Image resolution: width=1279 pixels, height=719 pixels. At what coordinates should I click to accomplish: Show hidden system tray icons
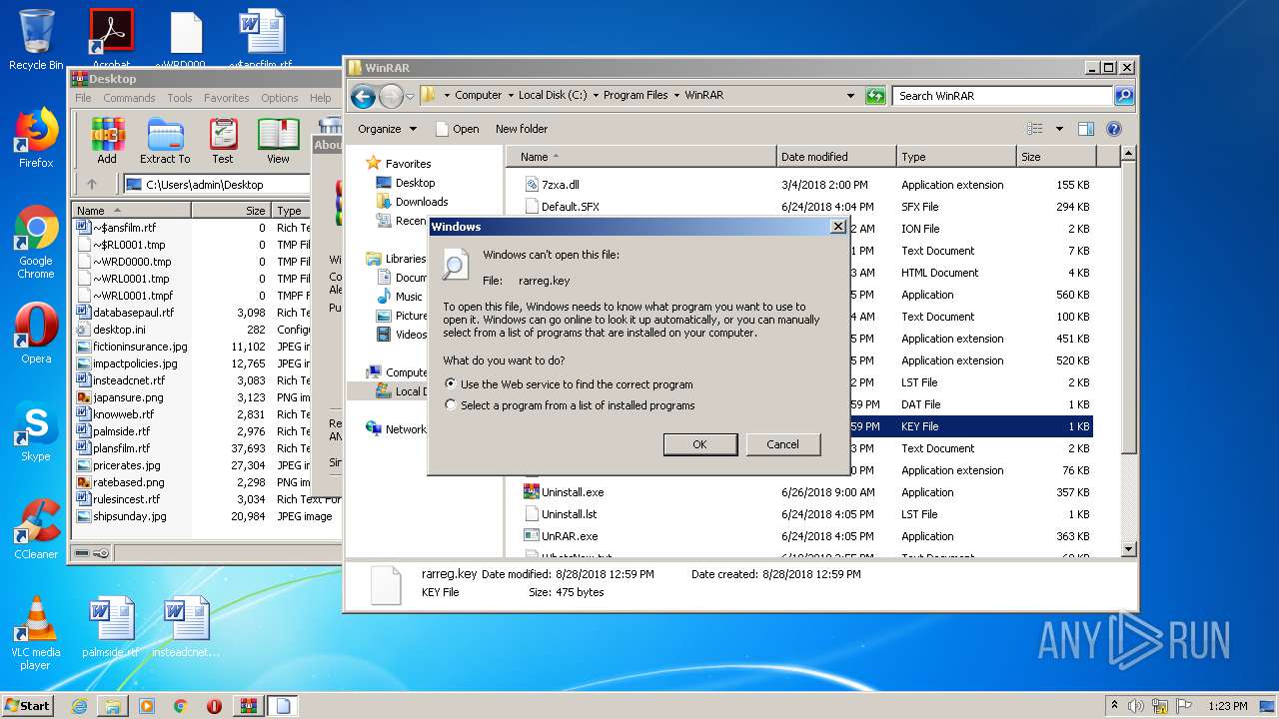1114,706
